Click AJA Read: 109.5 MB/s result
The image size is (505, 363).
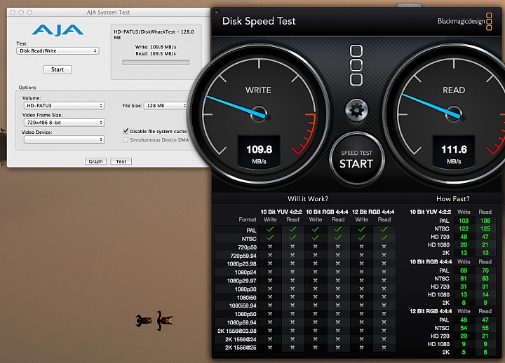[x=156, y=54]
